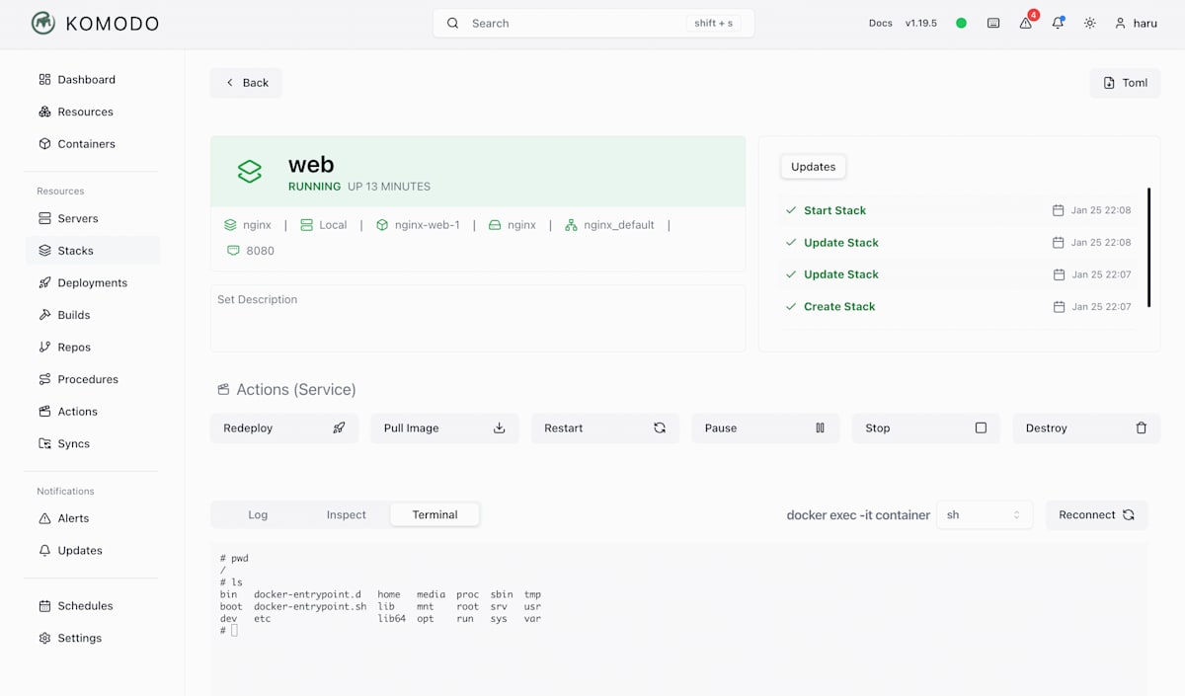Open Actions in sidebar
The image size is (1185, 696).
93,411
